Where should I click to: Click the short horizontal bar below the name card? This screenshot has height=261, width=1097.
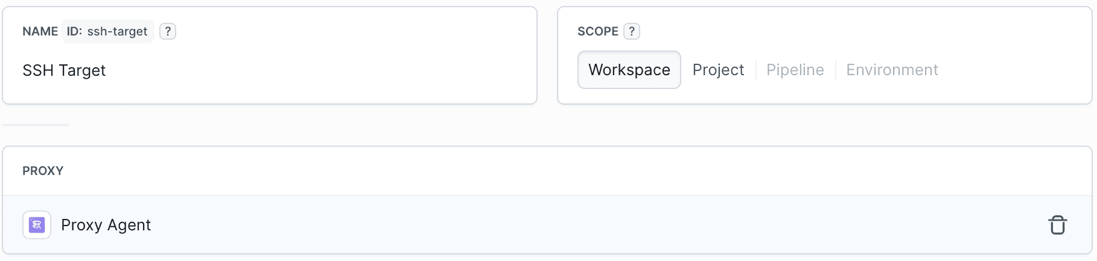point(36,125)
